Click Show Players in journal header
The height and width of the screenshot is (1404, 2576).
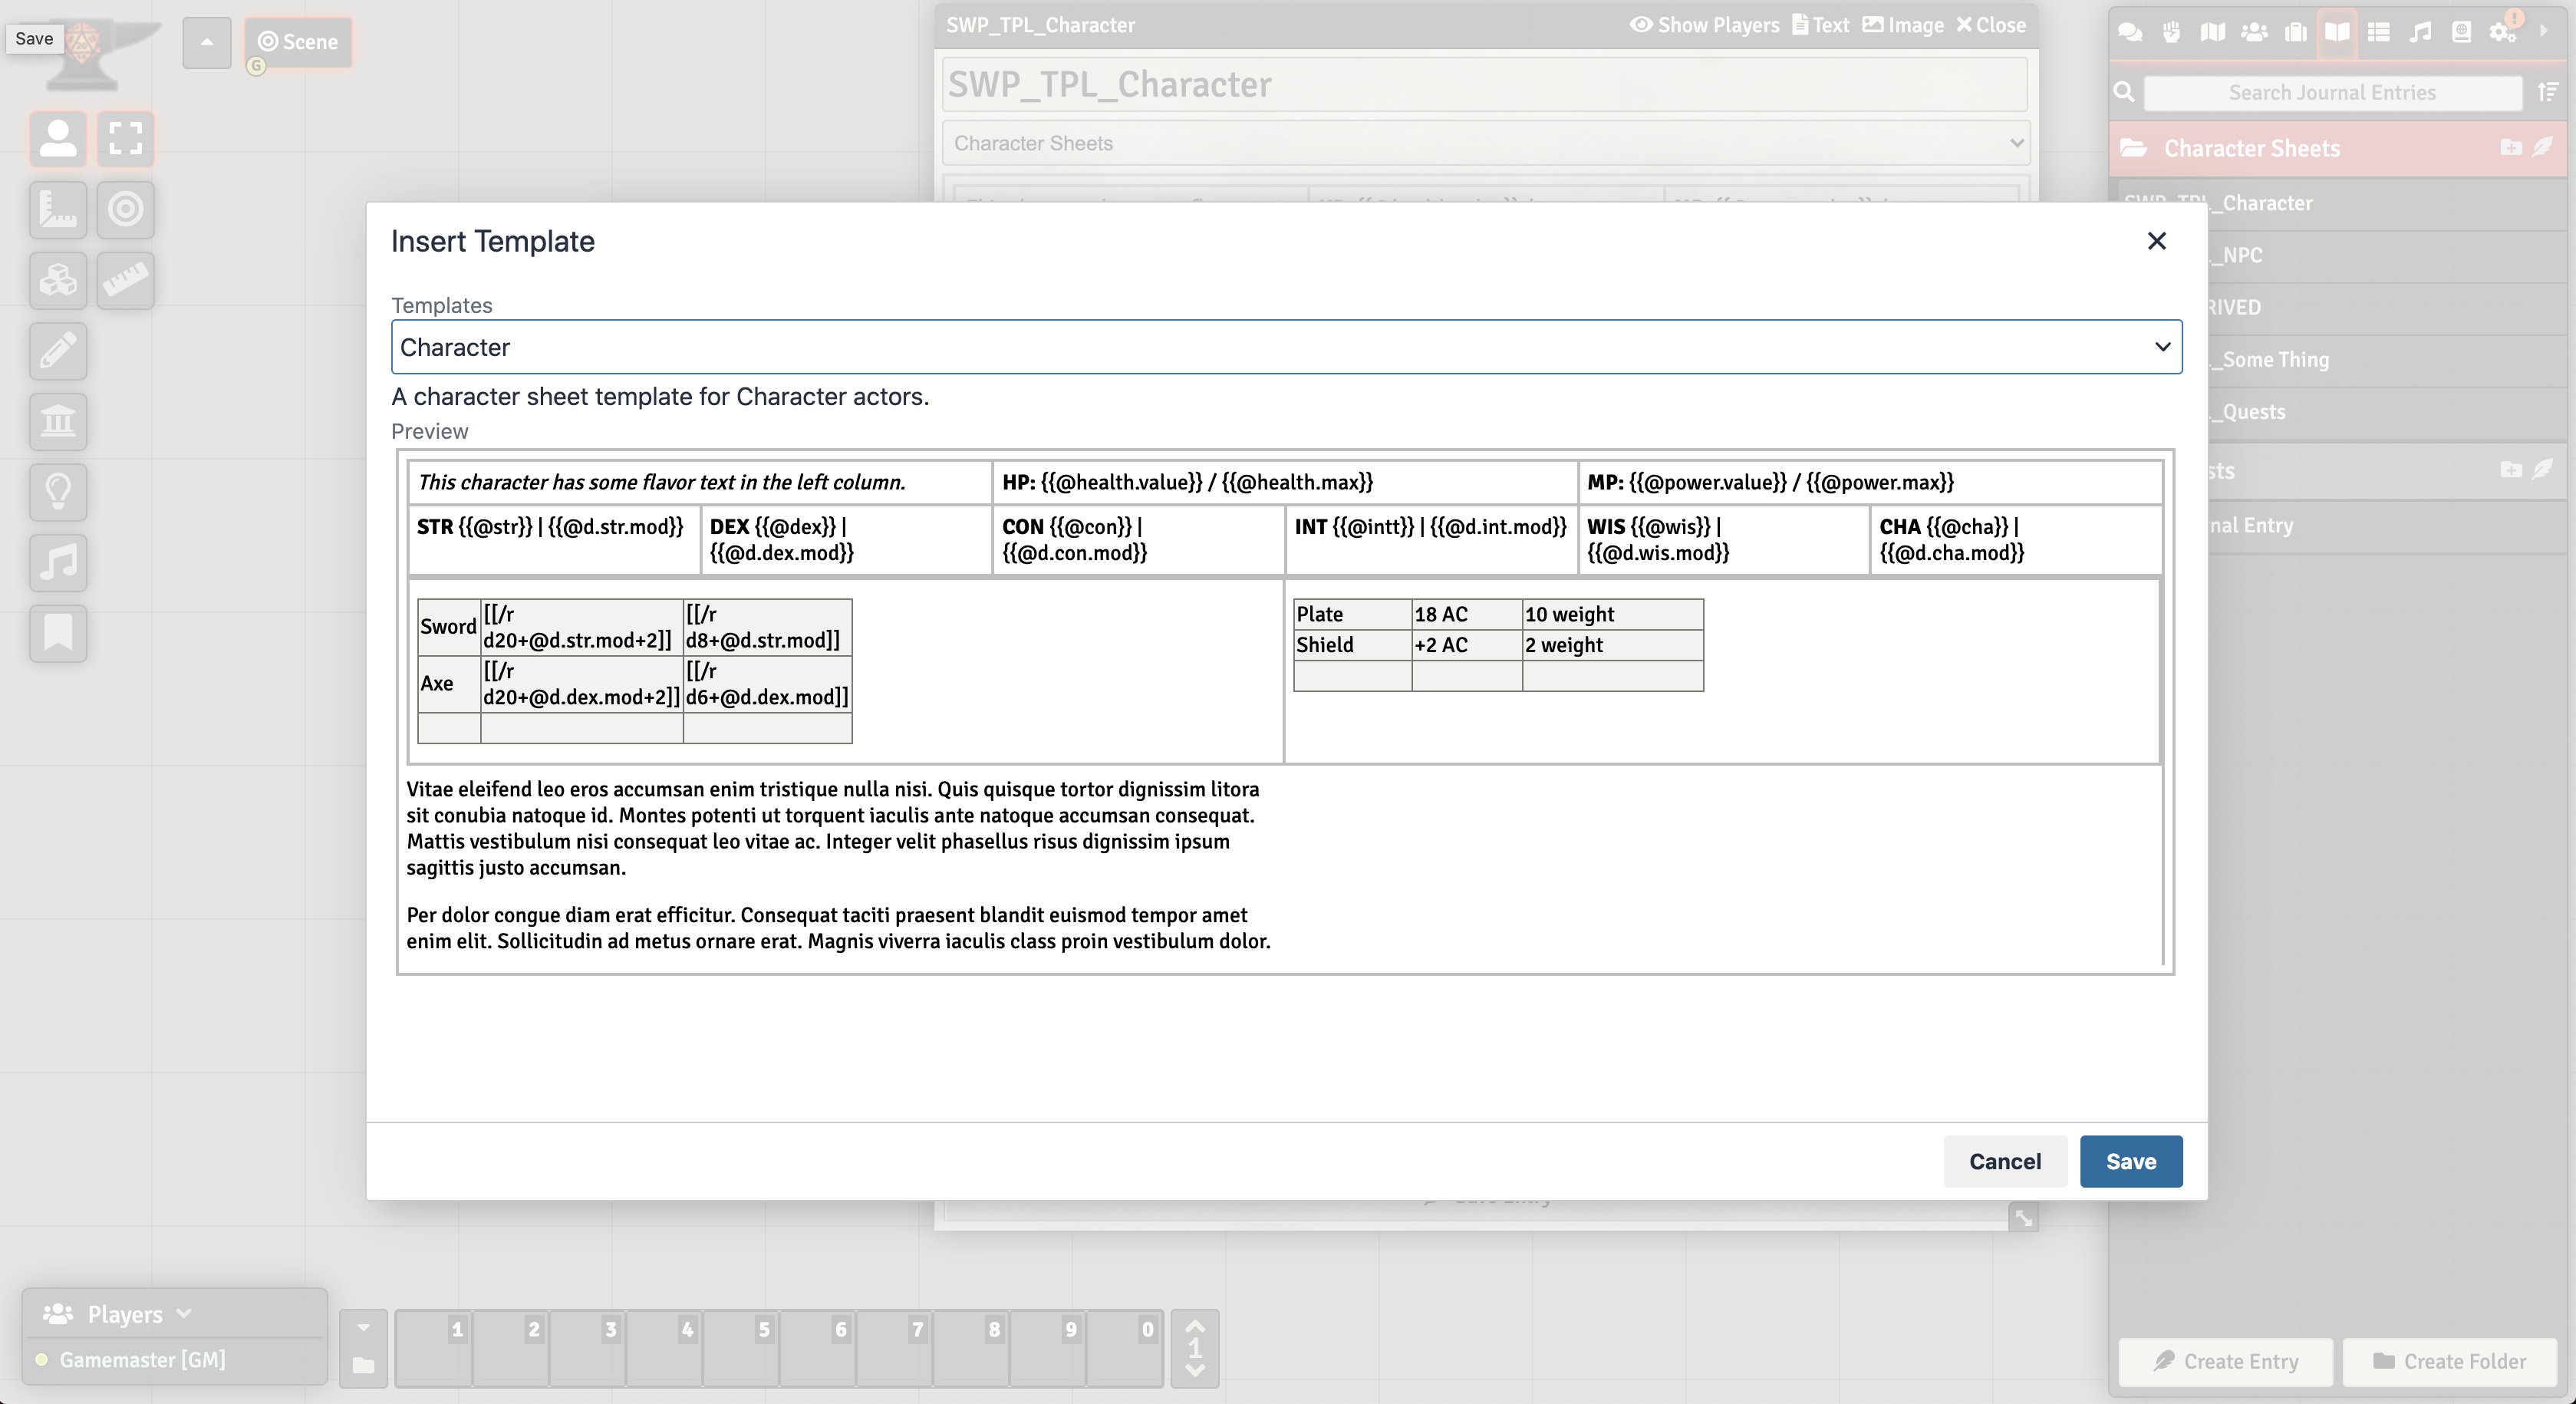click(1705, 25)
